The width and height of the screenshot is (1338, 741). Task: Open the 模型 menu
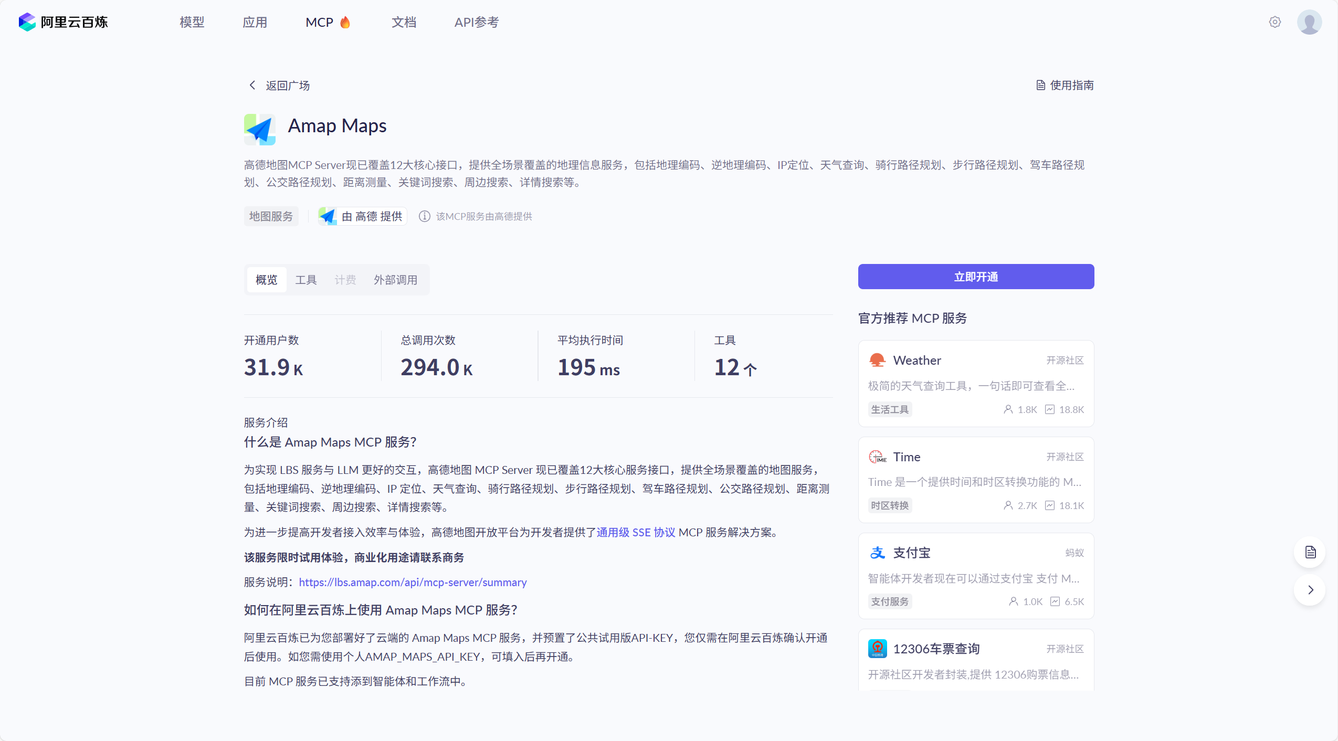pos(192,22)
